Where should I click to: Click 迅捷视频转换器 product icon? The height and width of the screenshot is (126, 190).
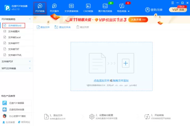(5, 110)
